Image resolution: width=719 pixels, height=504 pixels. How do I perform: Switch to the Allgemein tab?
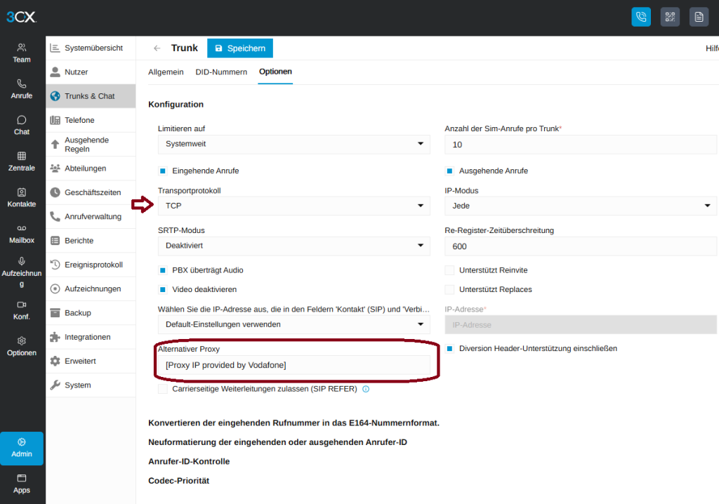click(x=166, y=72)
